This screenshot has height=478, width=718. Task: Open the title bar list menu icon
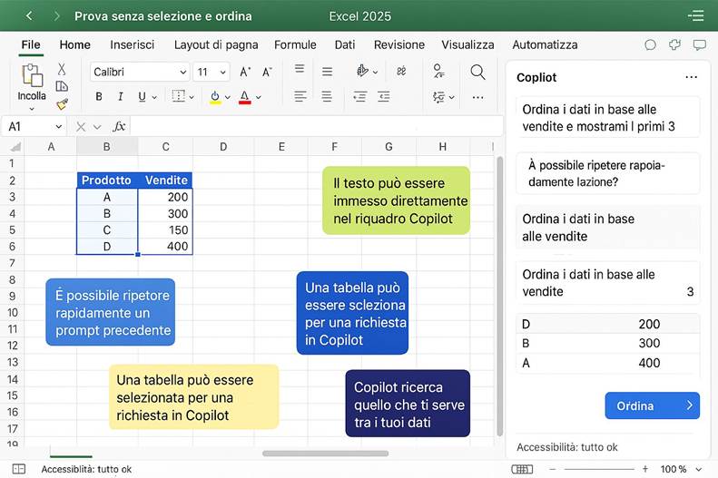(695, 16)
